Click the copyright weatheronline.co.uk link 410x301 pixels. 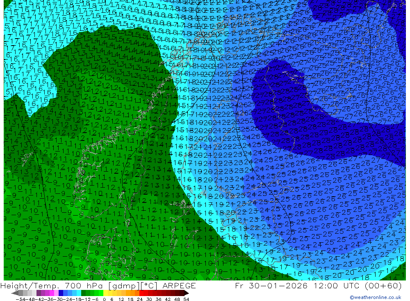coord(376,297)
